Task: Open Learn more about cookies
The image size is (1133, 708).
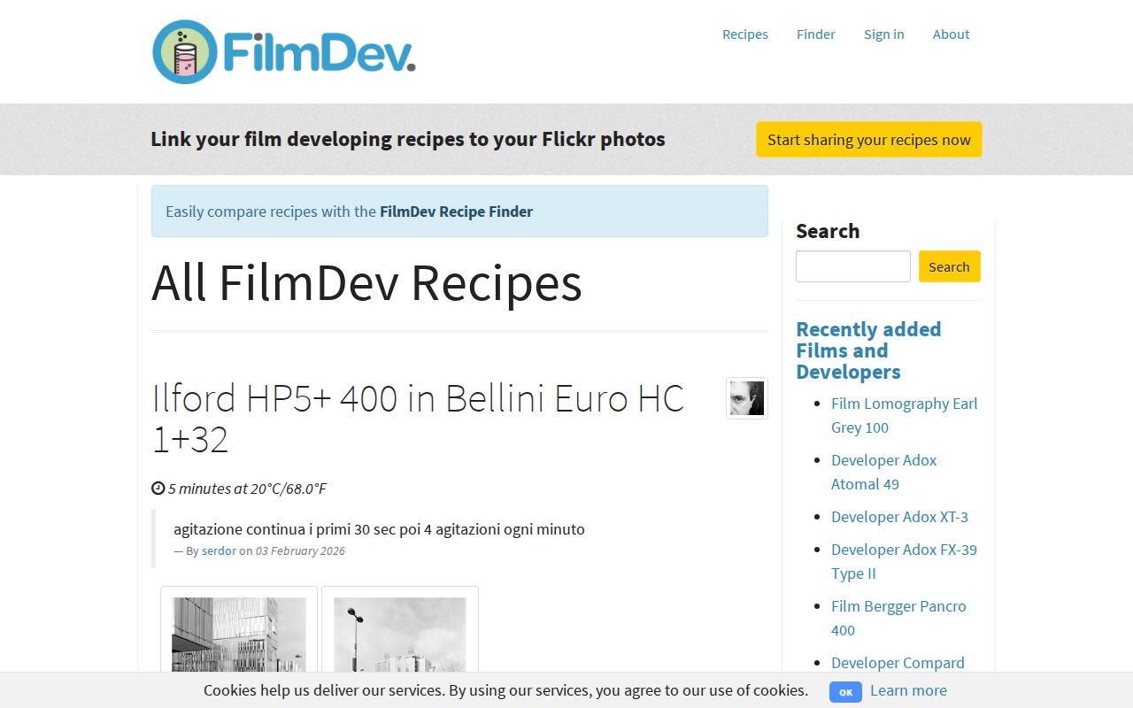Action: pyautogui.click(x=908, y=690)
